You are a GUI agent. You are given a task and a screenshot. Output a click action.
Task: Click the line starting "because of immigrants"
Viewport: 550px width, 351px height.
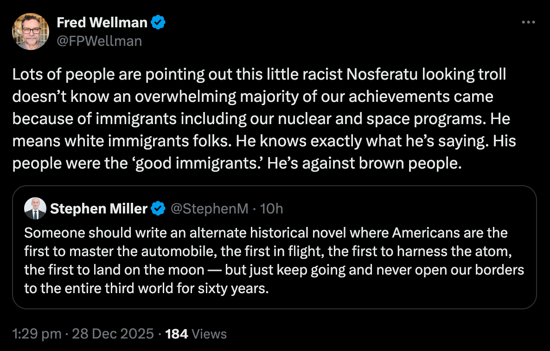261,119
